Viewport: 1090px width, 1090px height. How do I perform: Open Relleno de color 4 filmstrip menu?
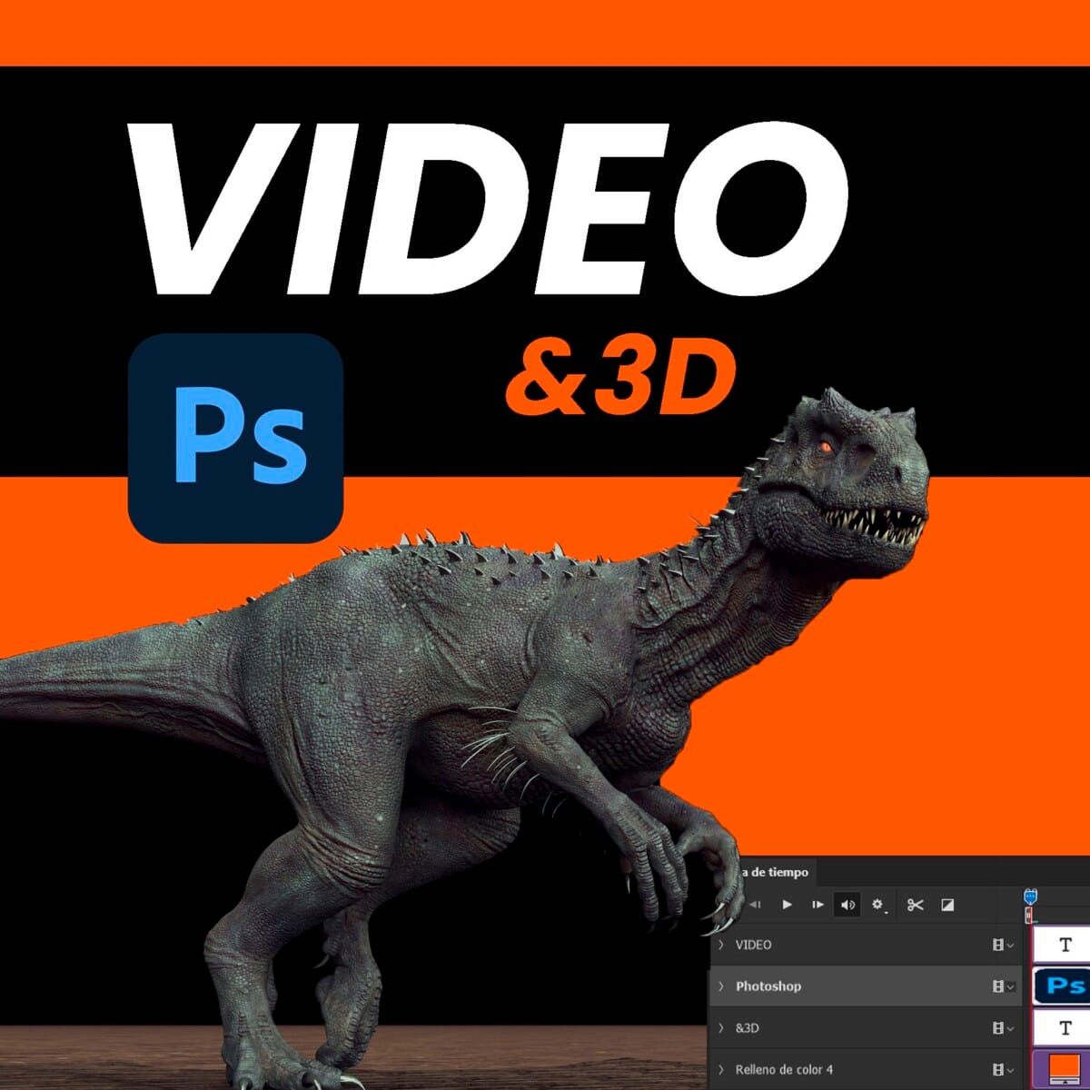click(1003, 1070)
